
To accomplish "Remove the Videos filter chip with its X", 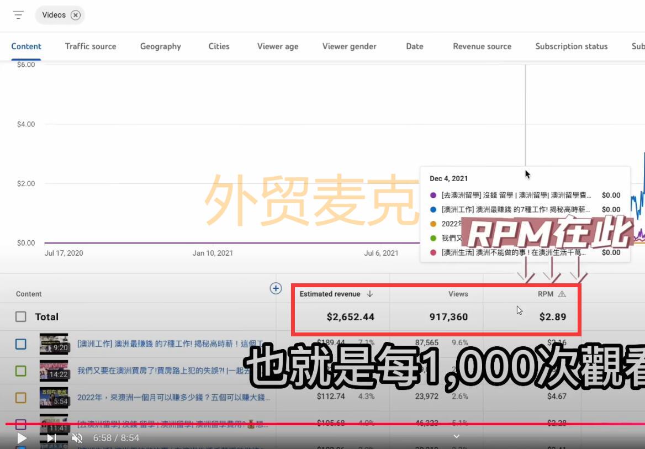I will pos(75,15).
